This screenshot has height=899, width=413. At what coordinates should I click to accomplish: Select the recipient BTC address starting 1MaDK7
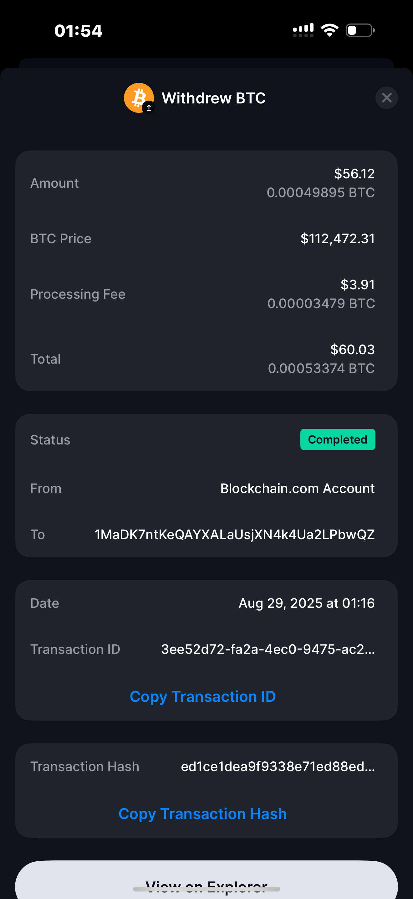coord(234,534)
